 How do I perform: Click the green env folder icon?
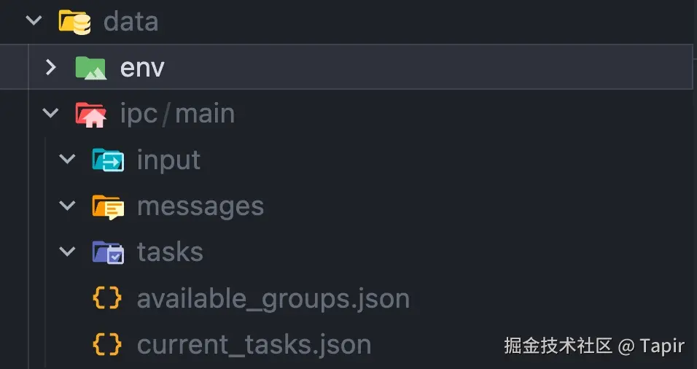coord(91,68)
